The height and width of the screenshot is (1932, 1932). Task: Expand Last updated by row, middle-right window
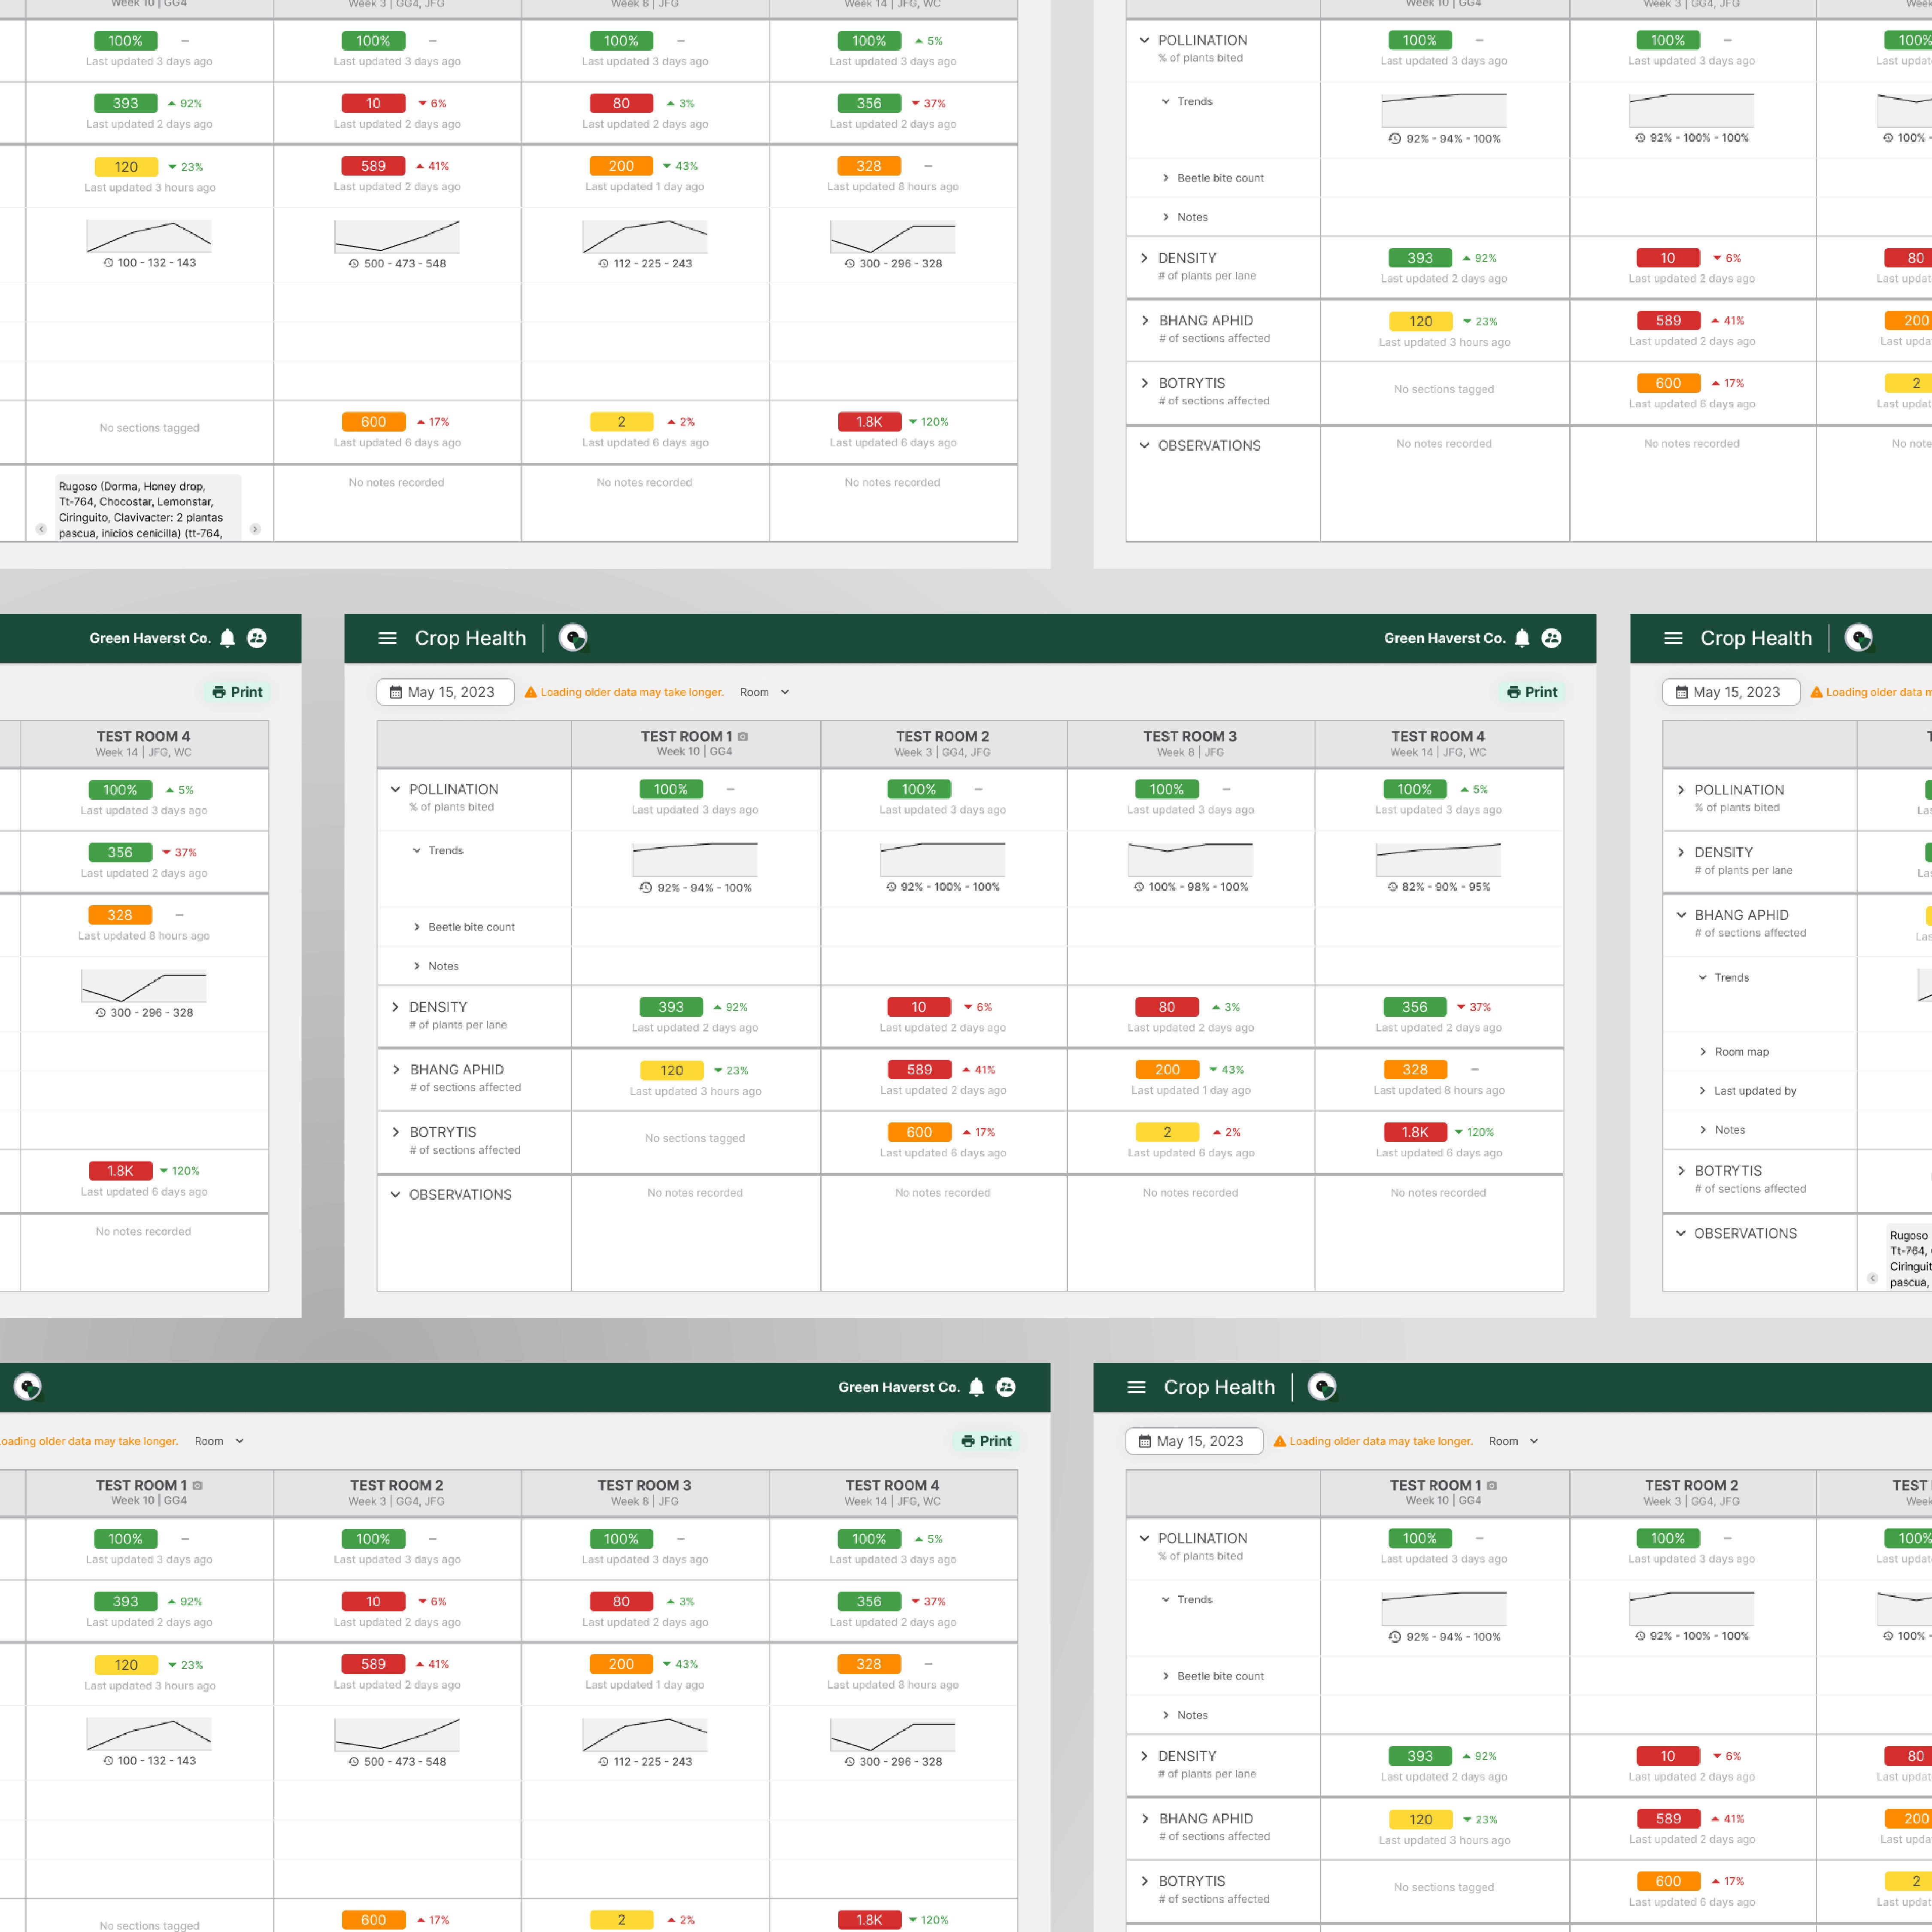coord(1703,1091)
